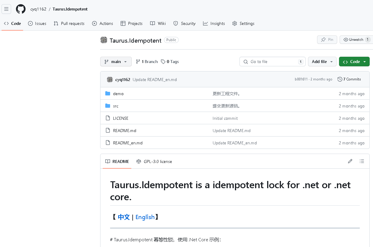Click the demo folder icon
Screen dimensions: 373x247
[108, 94]
